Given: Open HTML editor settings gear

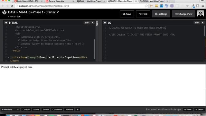Looking at the screenshot, I should coord(6,23).
